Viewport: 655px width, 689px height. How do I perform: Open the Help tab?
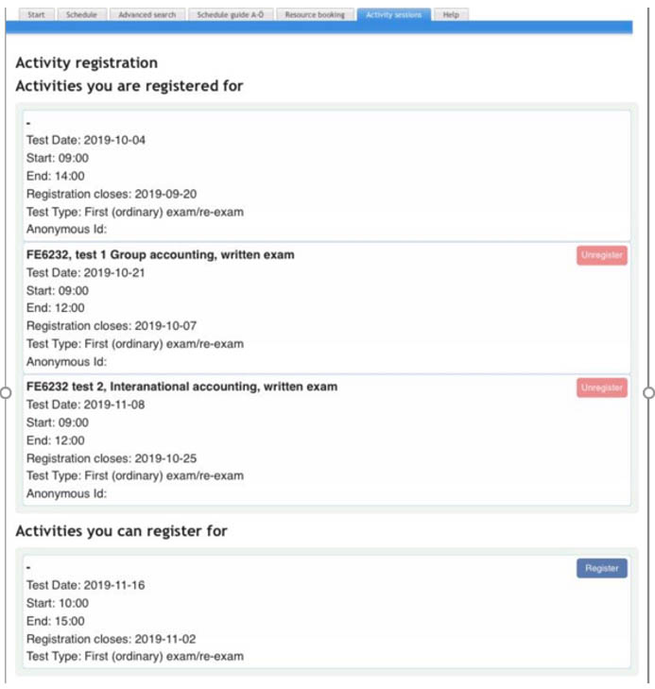[x=451, y=15]
